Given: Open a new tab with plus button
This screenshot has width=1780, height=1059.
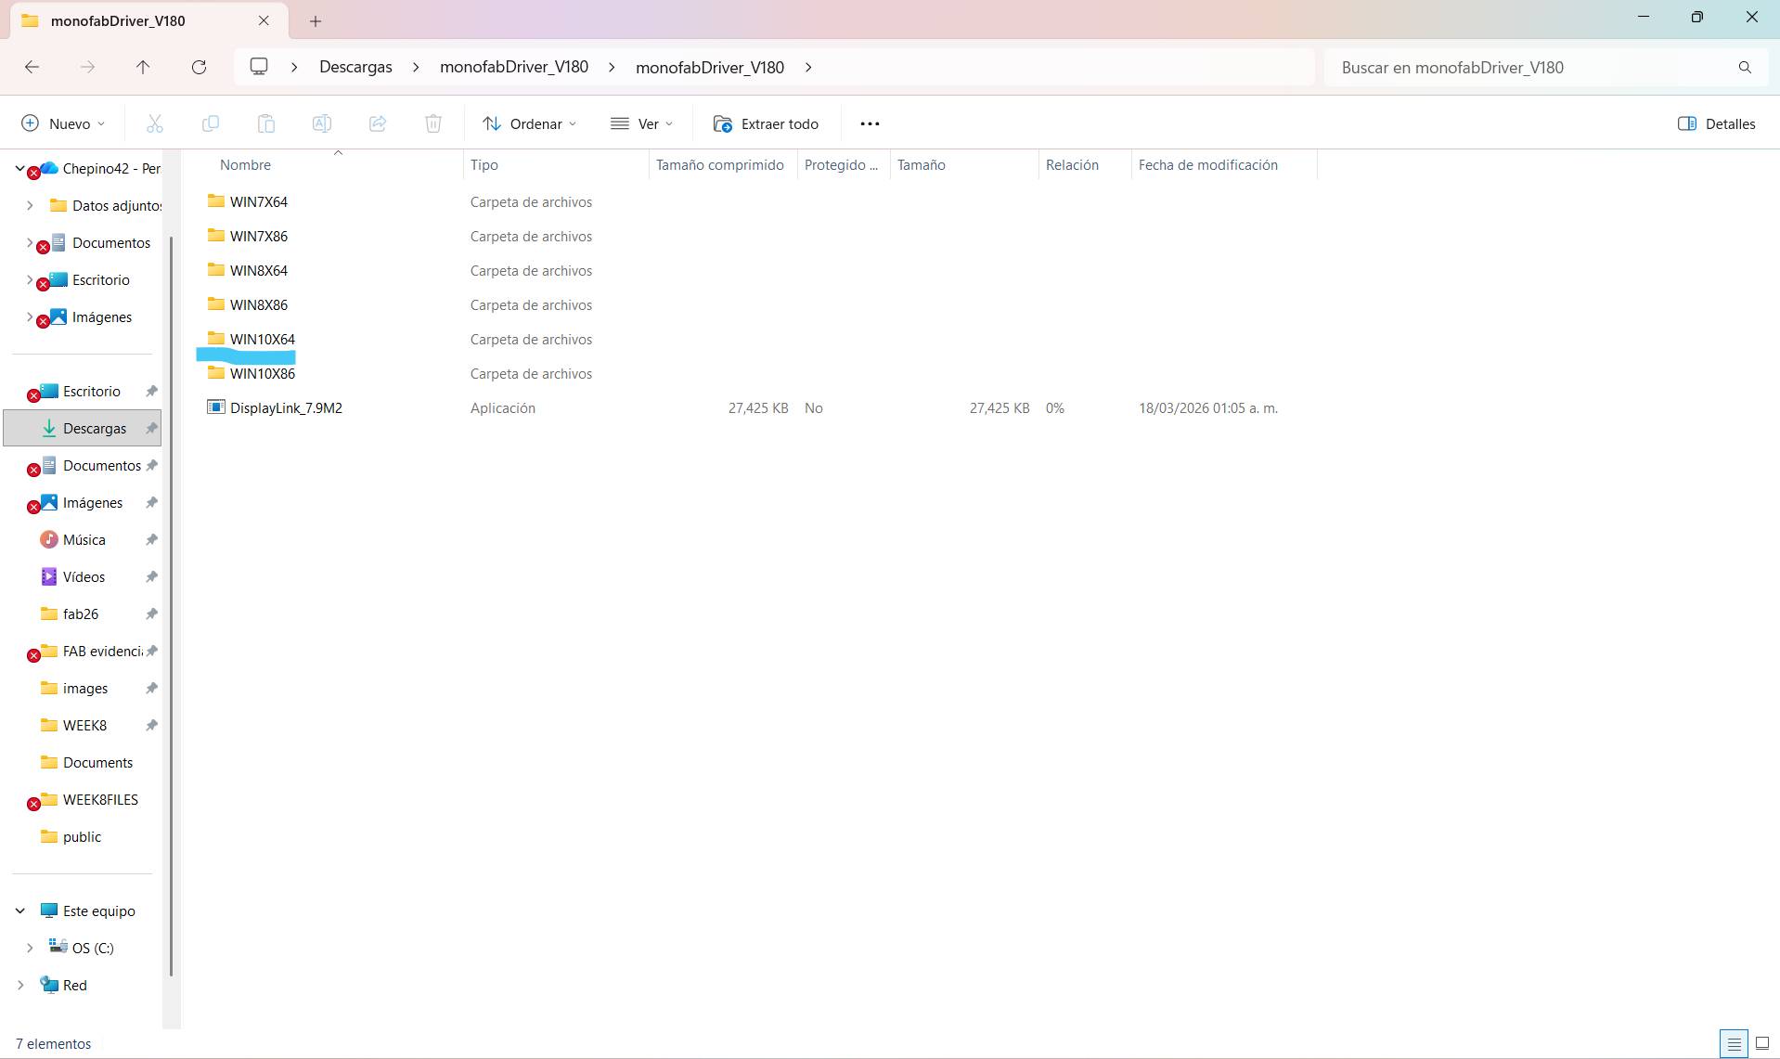Looking at the screenshot, I should (316, 20).
